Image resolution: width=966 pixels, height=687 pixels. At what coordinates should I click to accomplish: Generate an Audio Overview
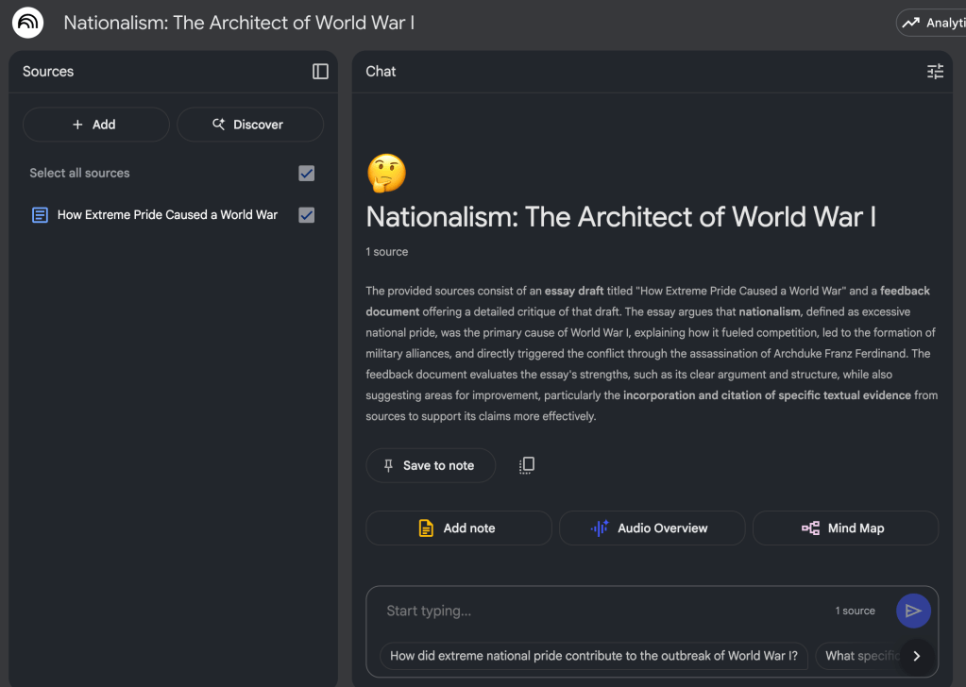[x=652, y=528]
